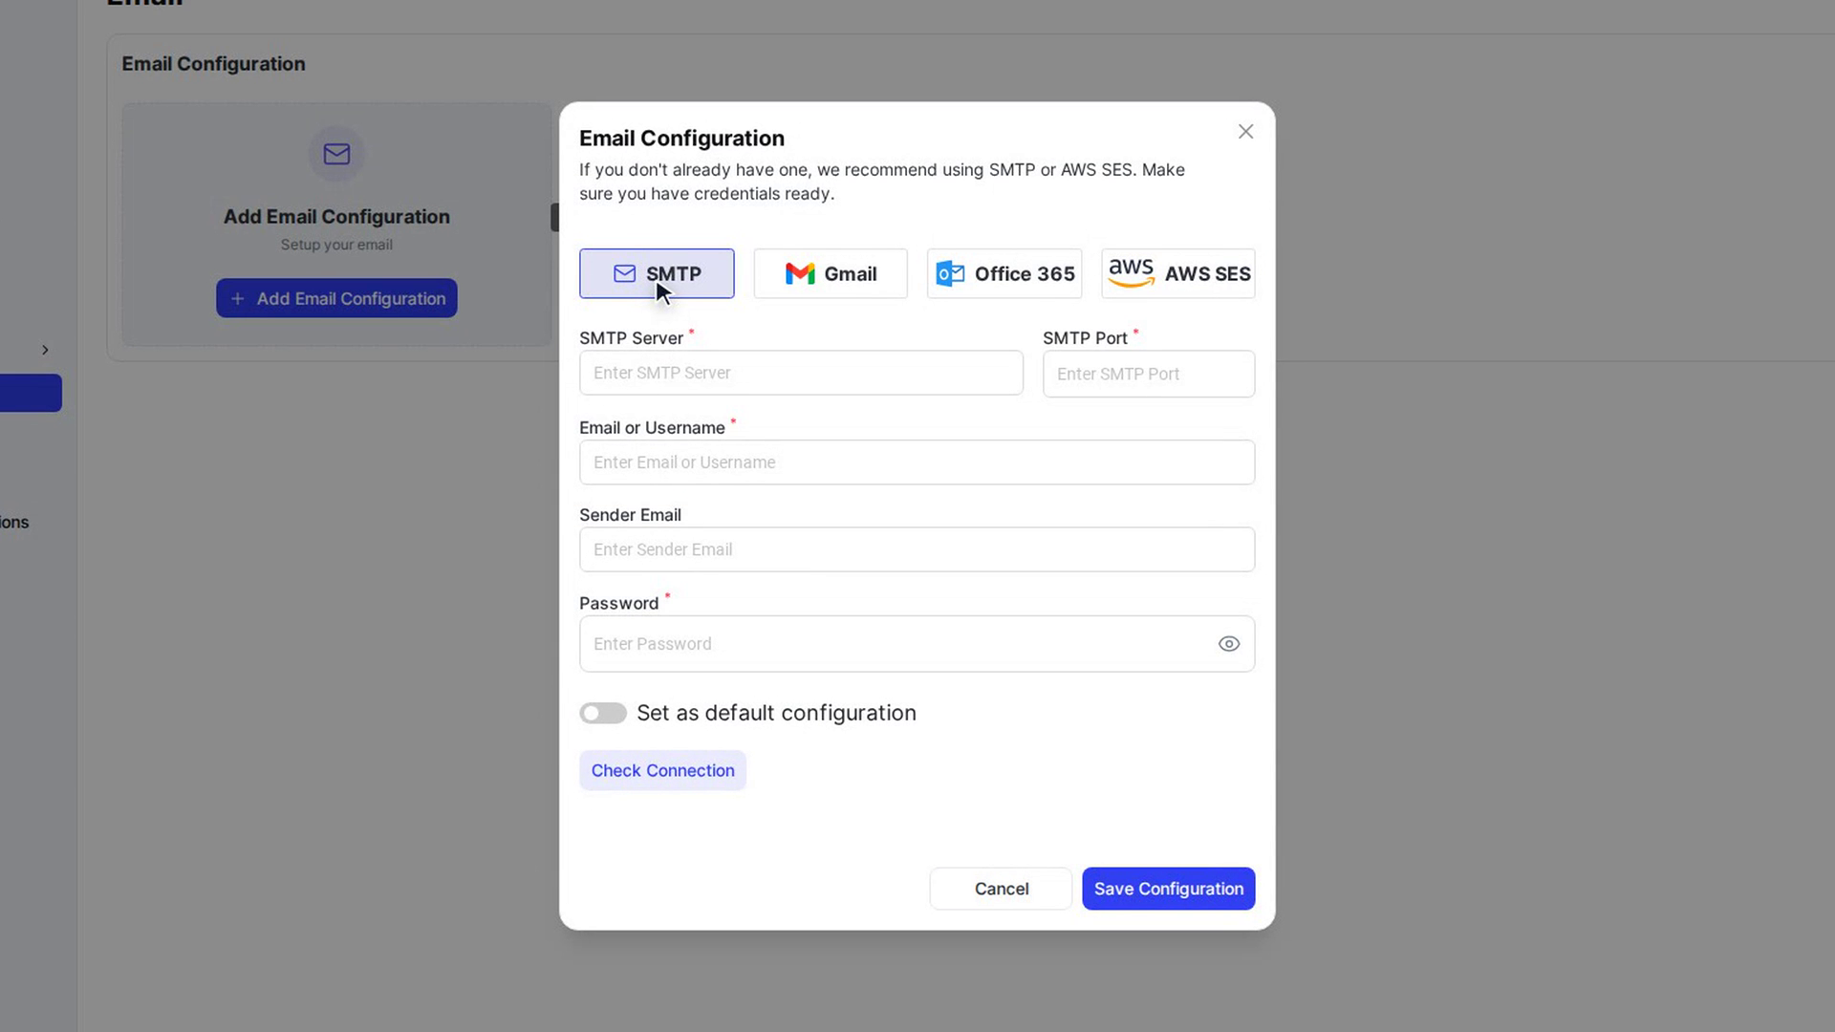Select the AWS SES provider tab
This screenshot has width=1835, height=1032.
(1178, 273)
